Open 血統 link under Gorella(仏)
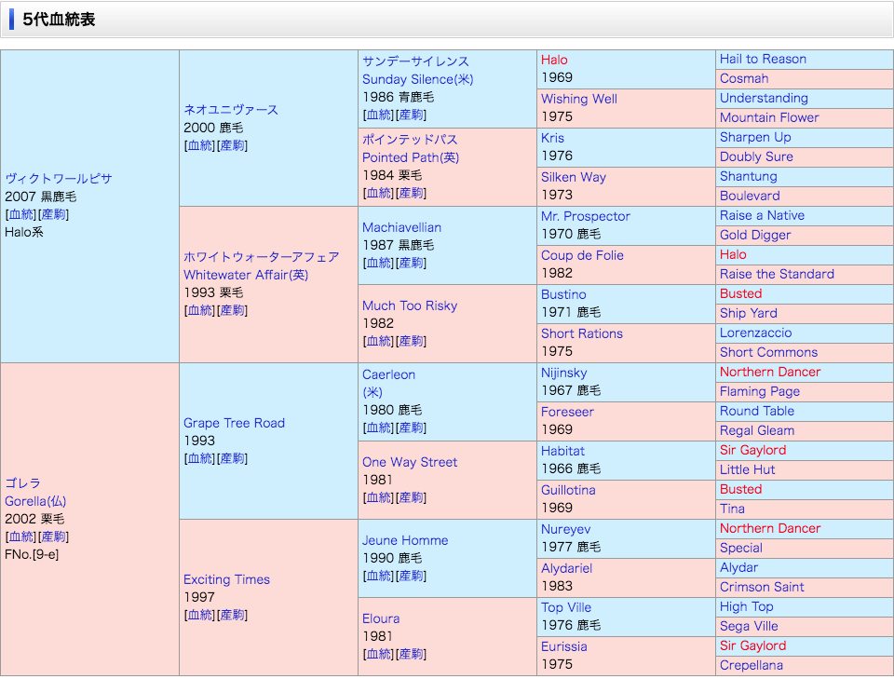 click(21, 536)
